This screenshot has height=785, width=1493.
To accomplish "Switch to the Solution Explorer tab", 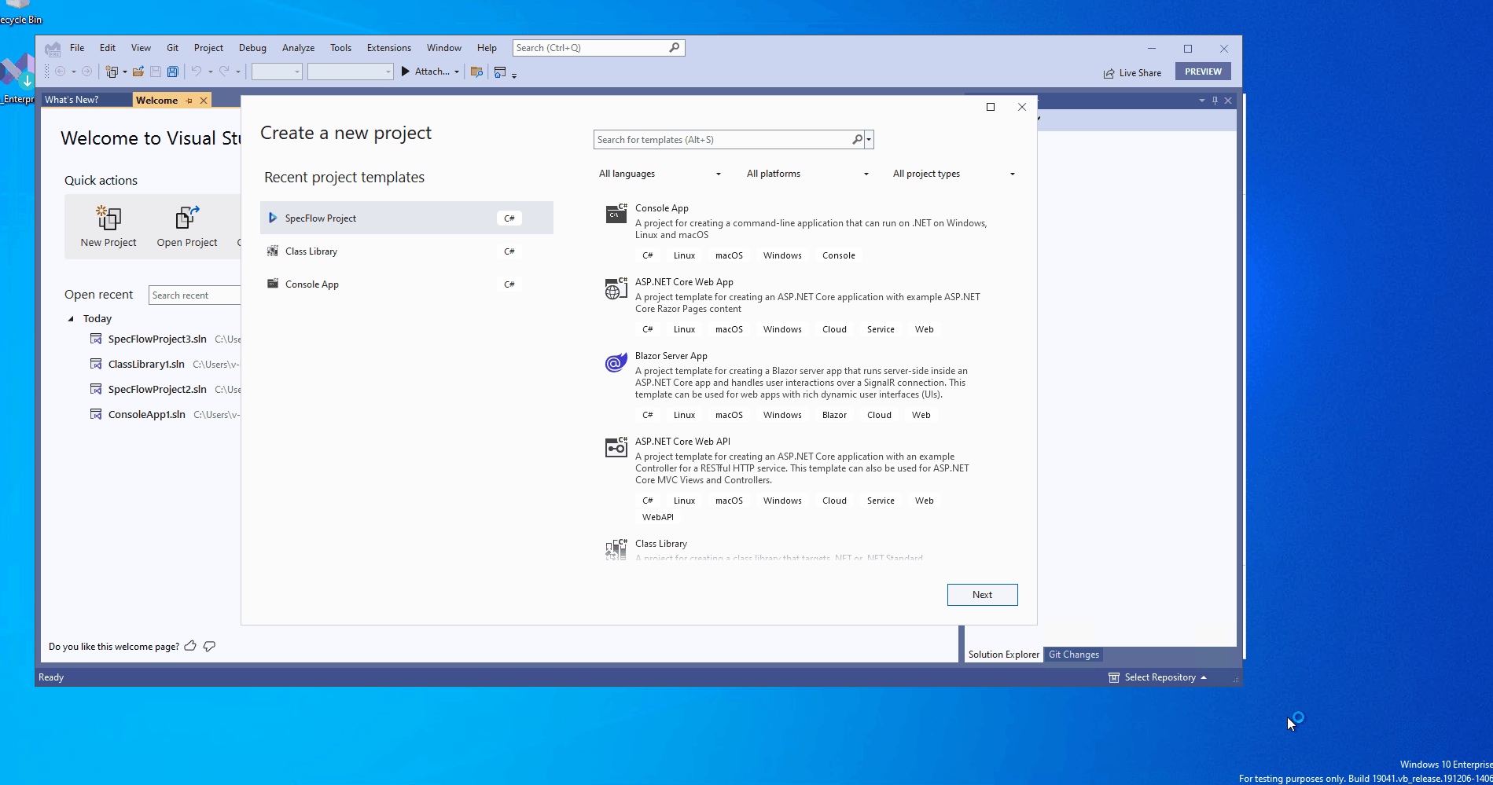I will (1004, 655).
